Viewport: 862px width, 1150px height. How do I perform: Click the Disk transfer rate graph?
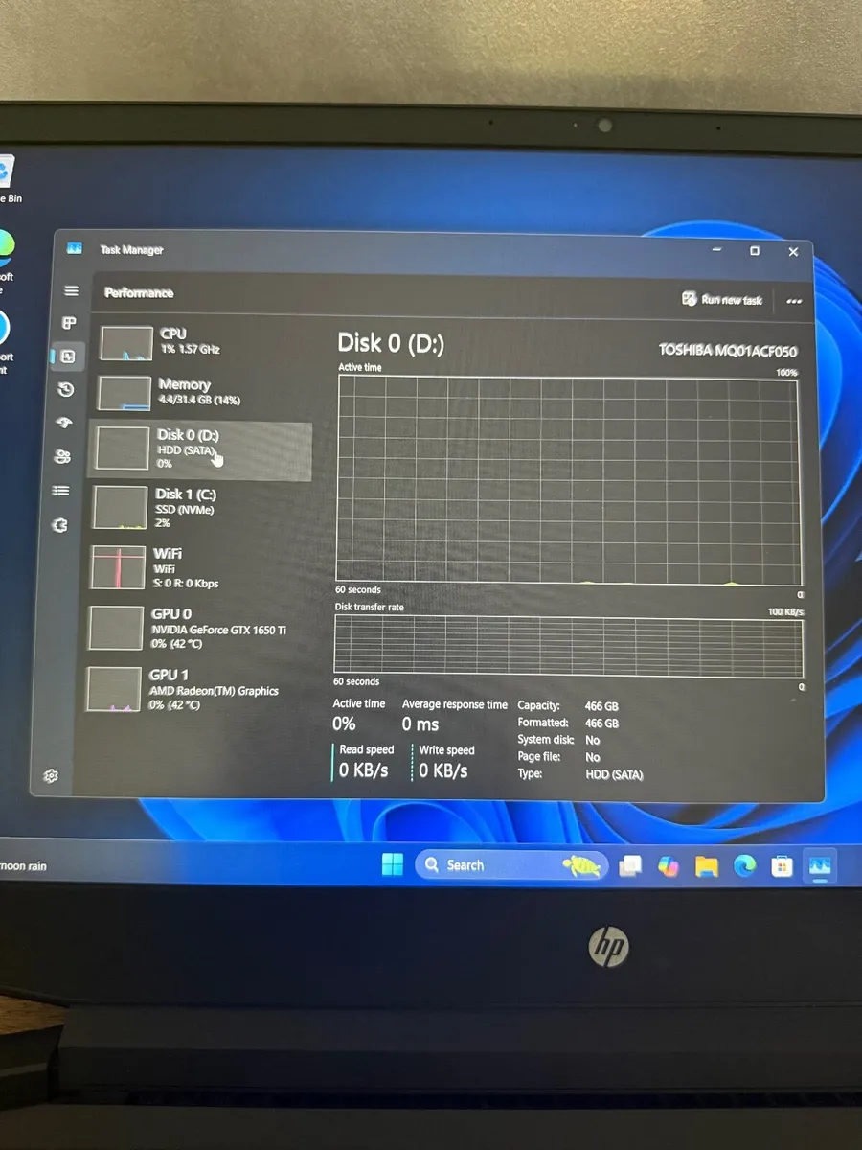pos(569,645)
